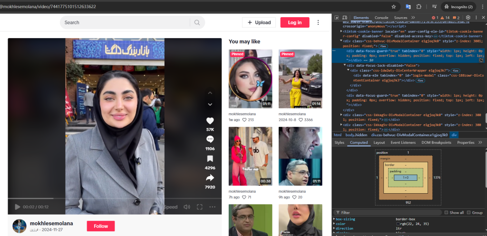Like the video with the heart icon
Viewport: 487px width, 236px height.
(210, 121)
